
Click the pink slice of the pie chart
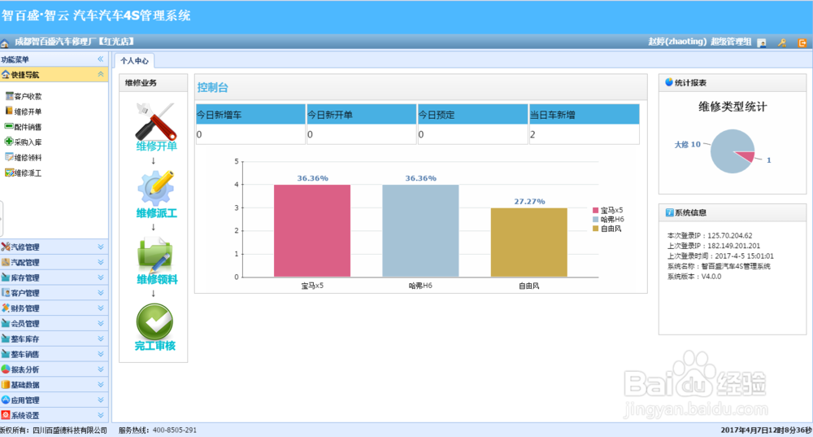point(745,155)
